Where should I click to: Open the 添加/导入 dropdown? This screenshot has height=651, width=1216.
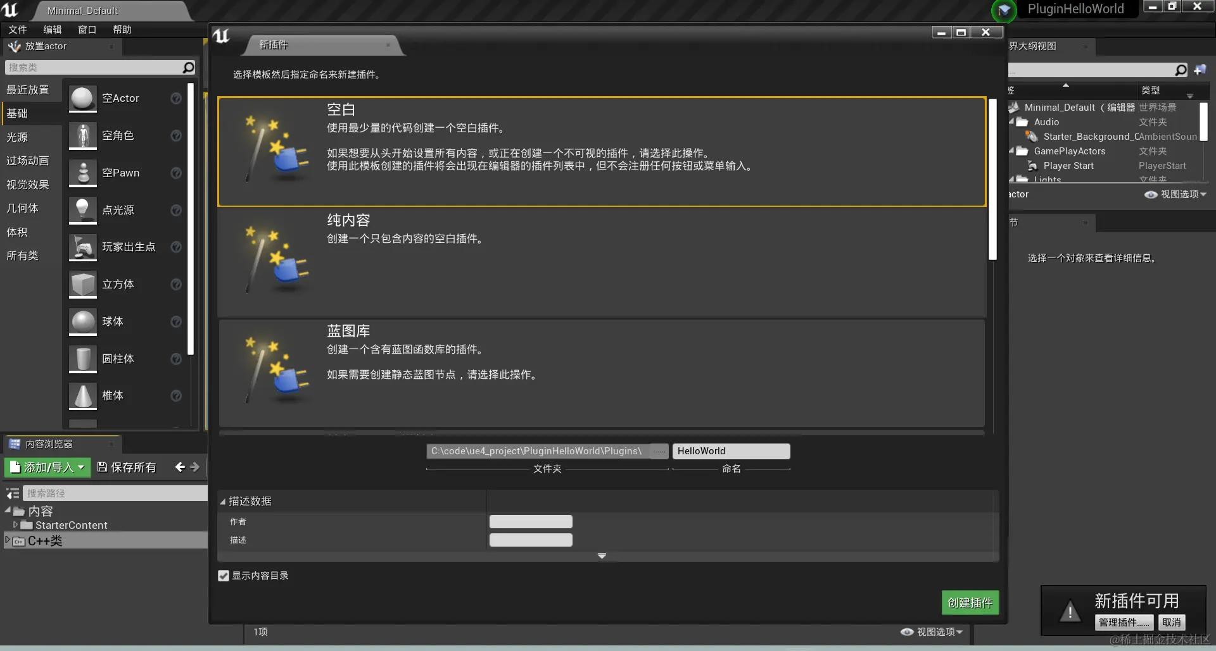(x=47, y=468)
